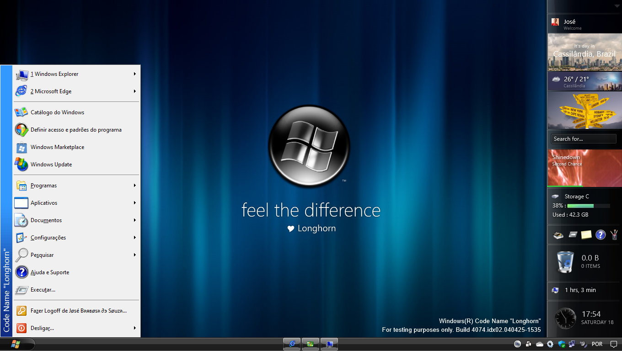Click the analog clock gadget

click(565, 319)
